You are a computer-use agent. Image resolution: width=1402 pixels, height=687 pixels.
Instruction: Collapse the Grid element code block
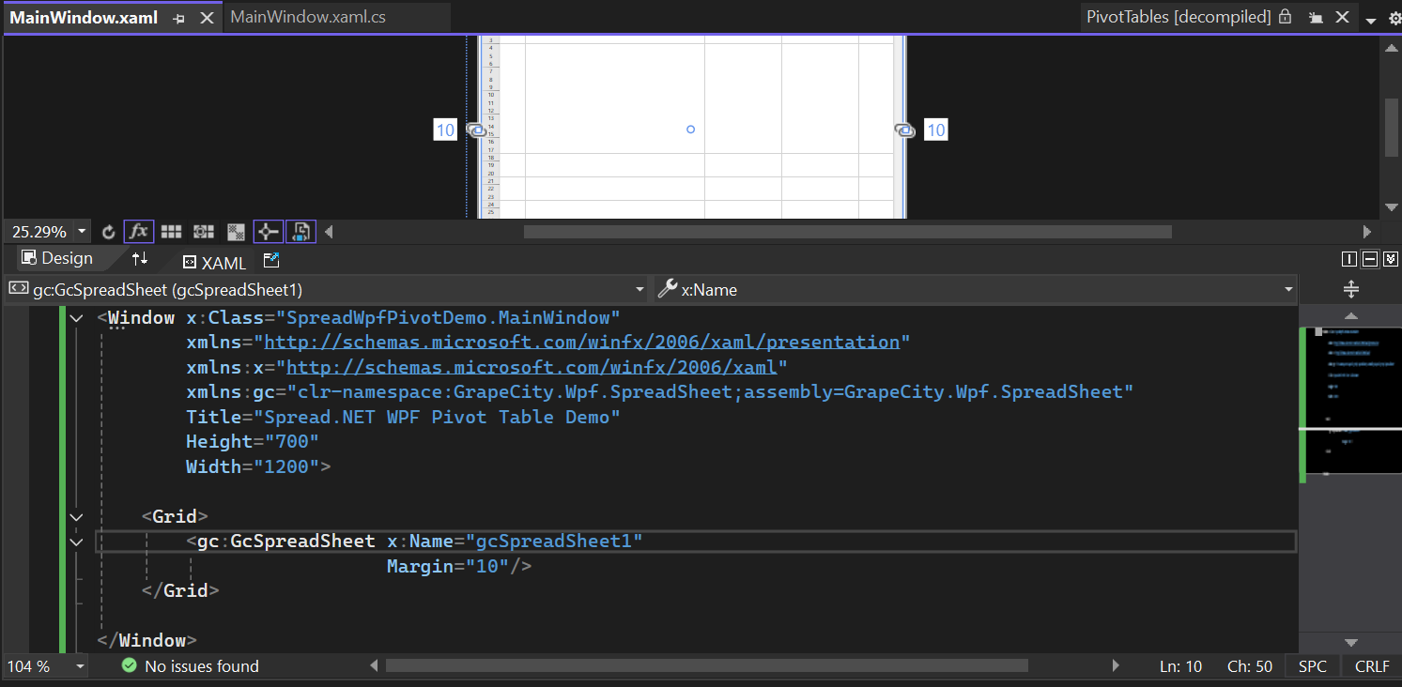[x=77, y=516]
